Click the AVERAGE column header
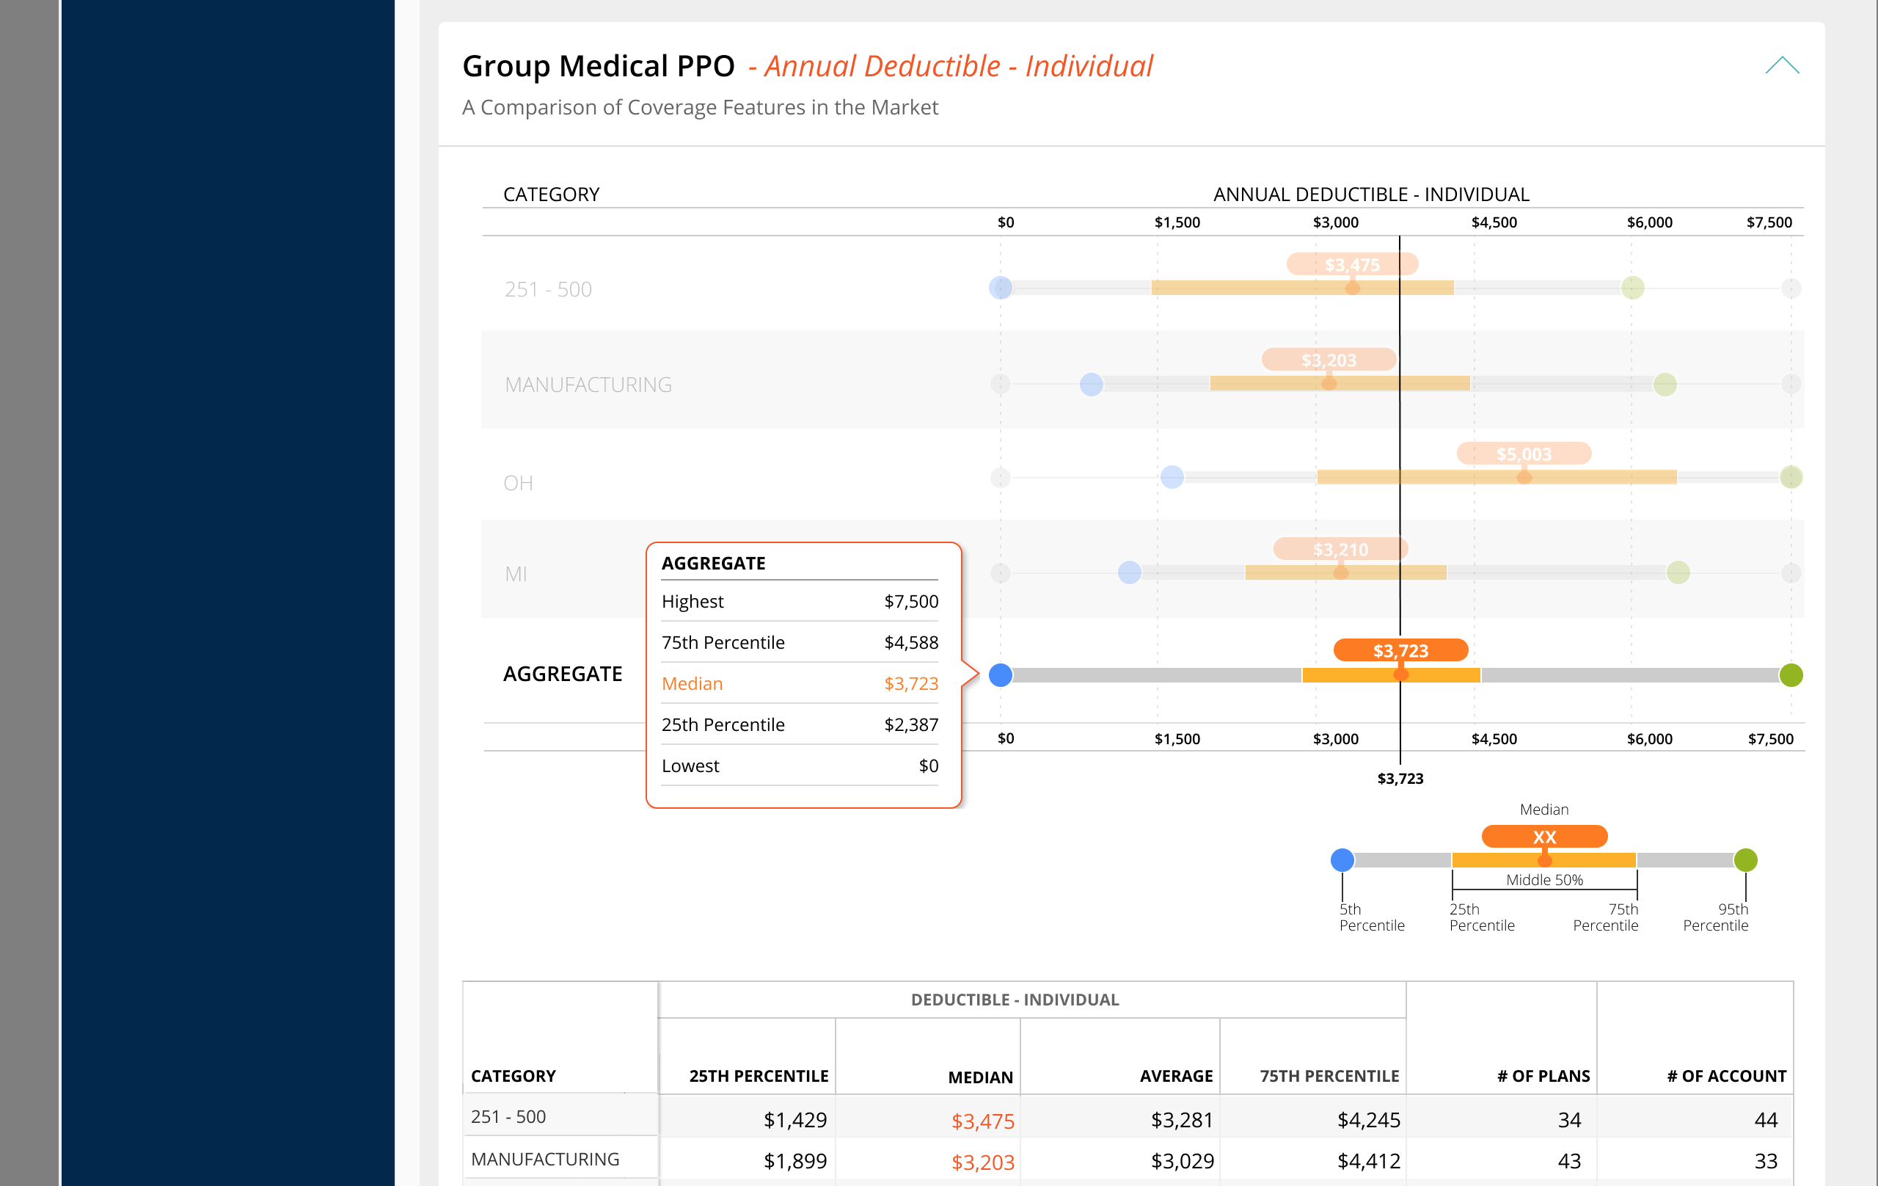 click(x=1176, y=1077)
